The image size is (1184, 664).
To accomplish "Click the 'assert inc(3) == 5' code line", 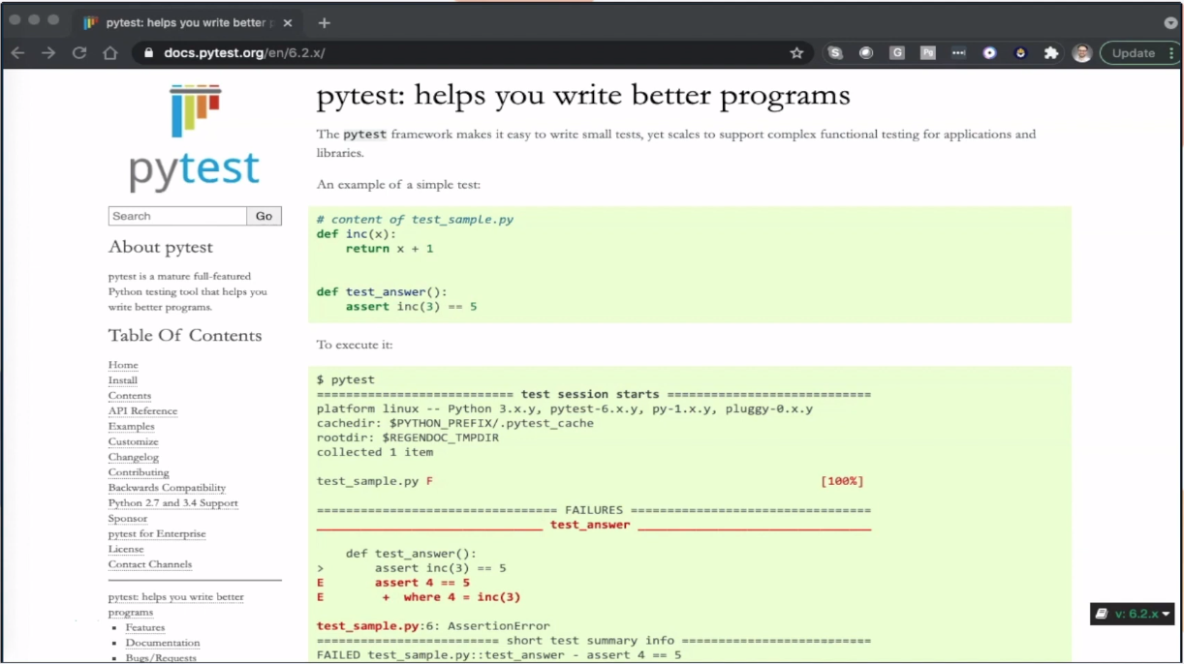I will (411, 307).
